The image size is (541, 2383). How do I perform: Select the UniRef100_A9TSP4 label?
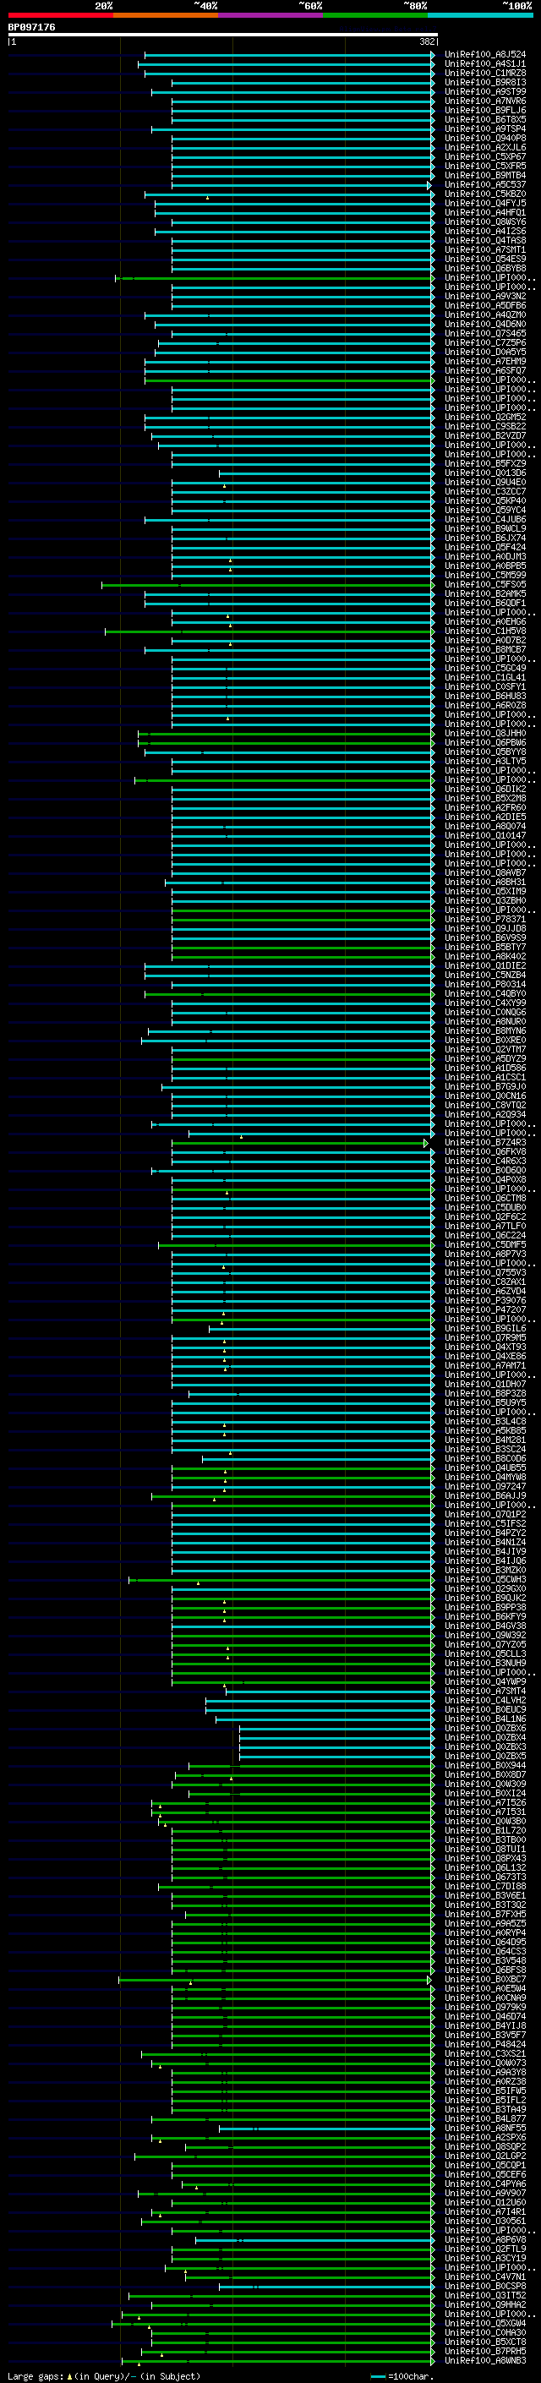[485, 128]
